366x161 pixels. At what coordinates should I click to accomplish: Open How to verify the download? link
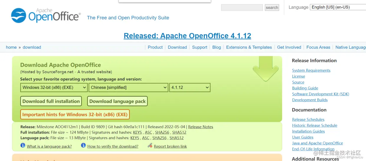[113, 146]
